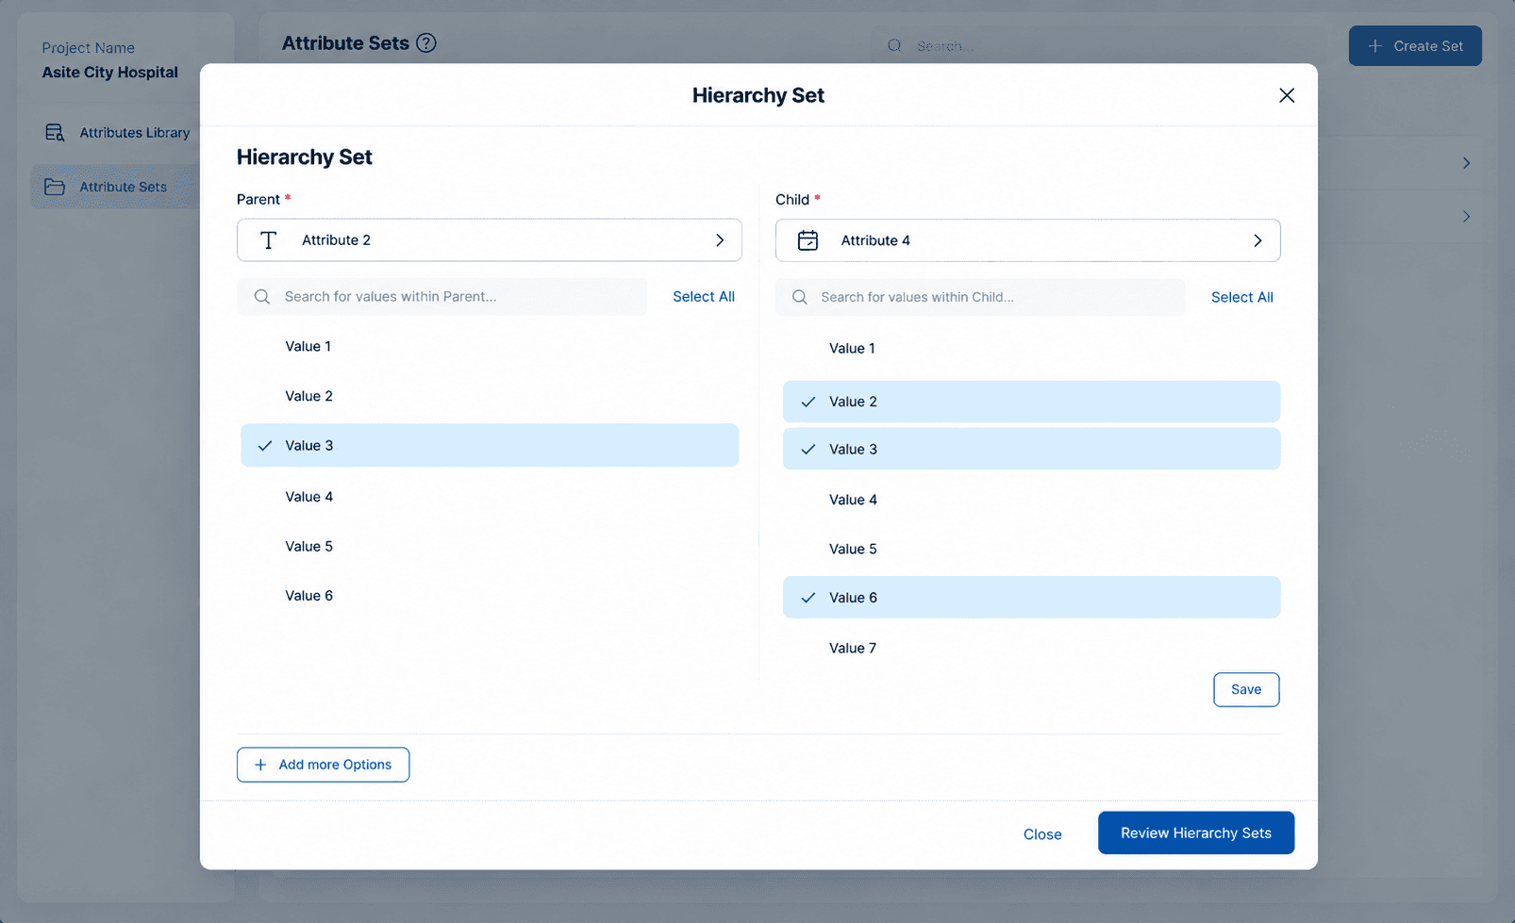The height and width of the screenshot is (923, 1515).
Task: Click Add more Options button
Action: (x=323, y=765)
